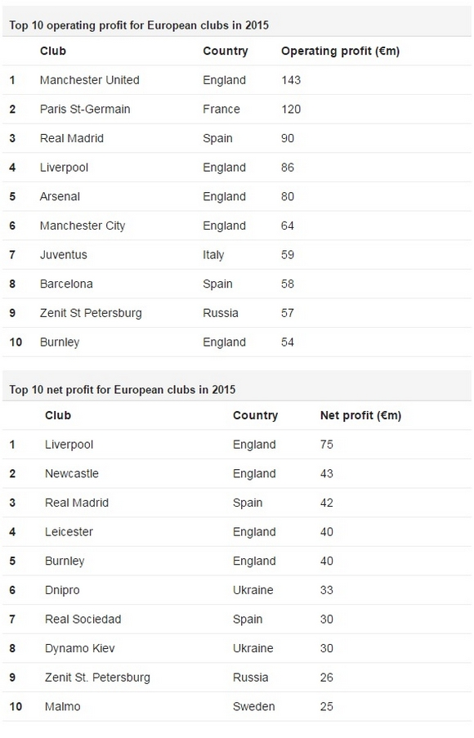Image resolution: width=474 pixels, height=738 pixels.
Task: Select Malmo row in net profit table
Action: [237, 706]
